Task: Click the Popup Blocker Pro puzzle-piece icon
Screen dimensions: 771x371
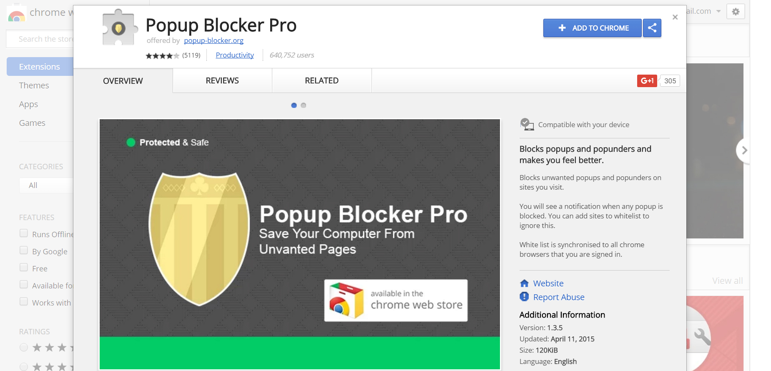Action: [x=120, y=28]
